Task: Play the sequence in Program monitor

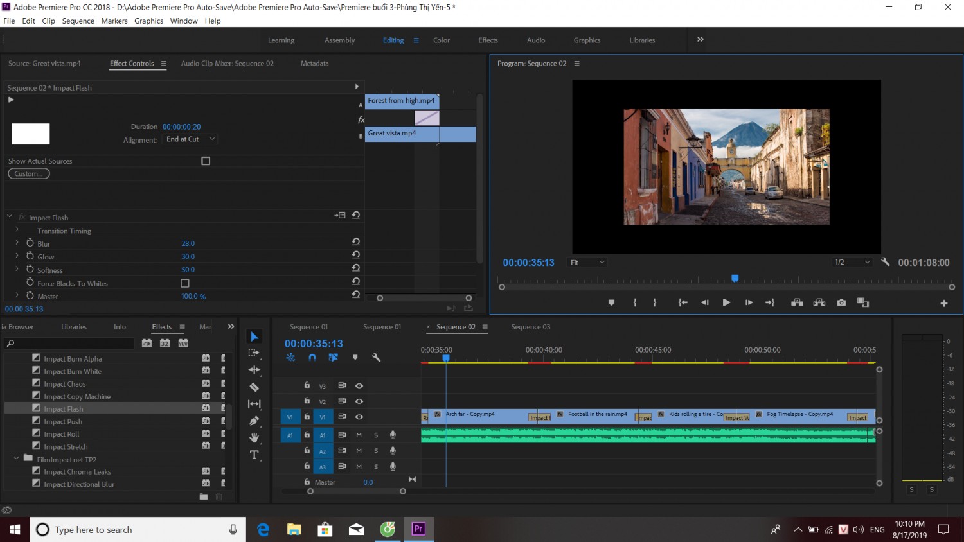Action: coord(726,302)
